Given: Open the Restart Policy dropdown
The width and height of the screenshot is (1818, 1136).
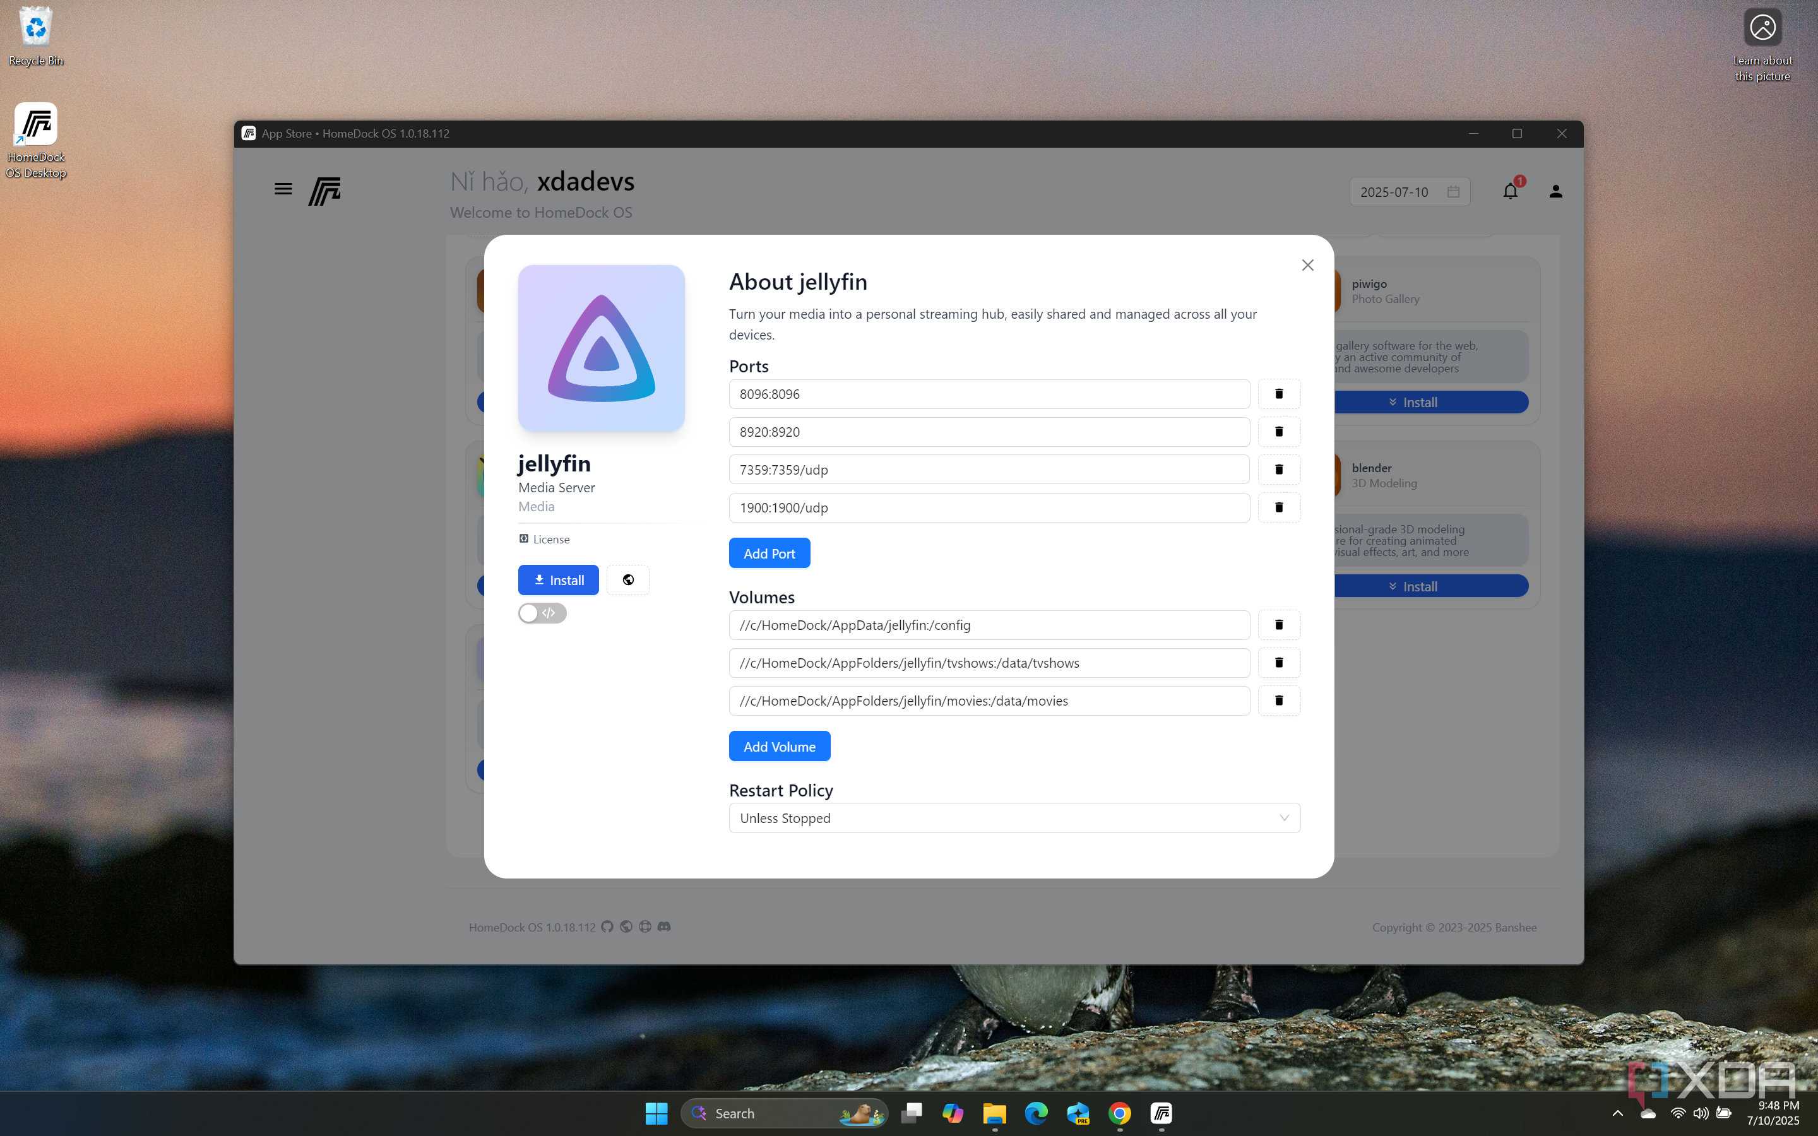Looking at the screenshot, I should coord(1014,817).
